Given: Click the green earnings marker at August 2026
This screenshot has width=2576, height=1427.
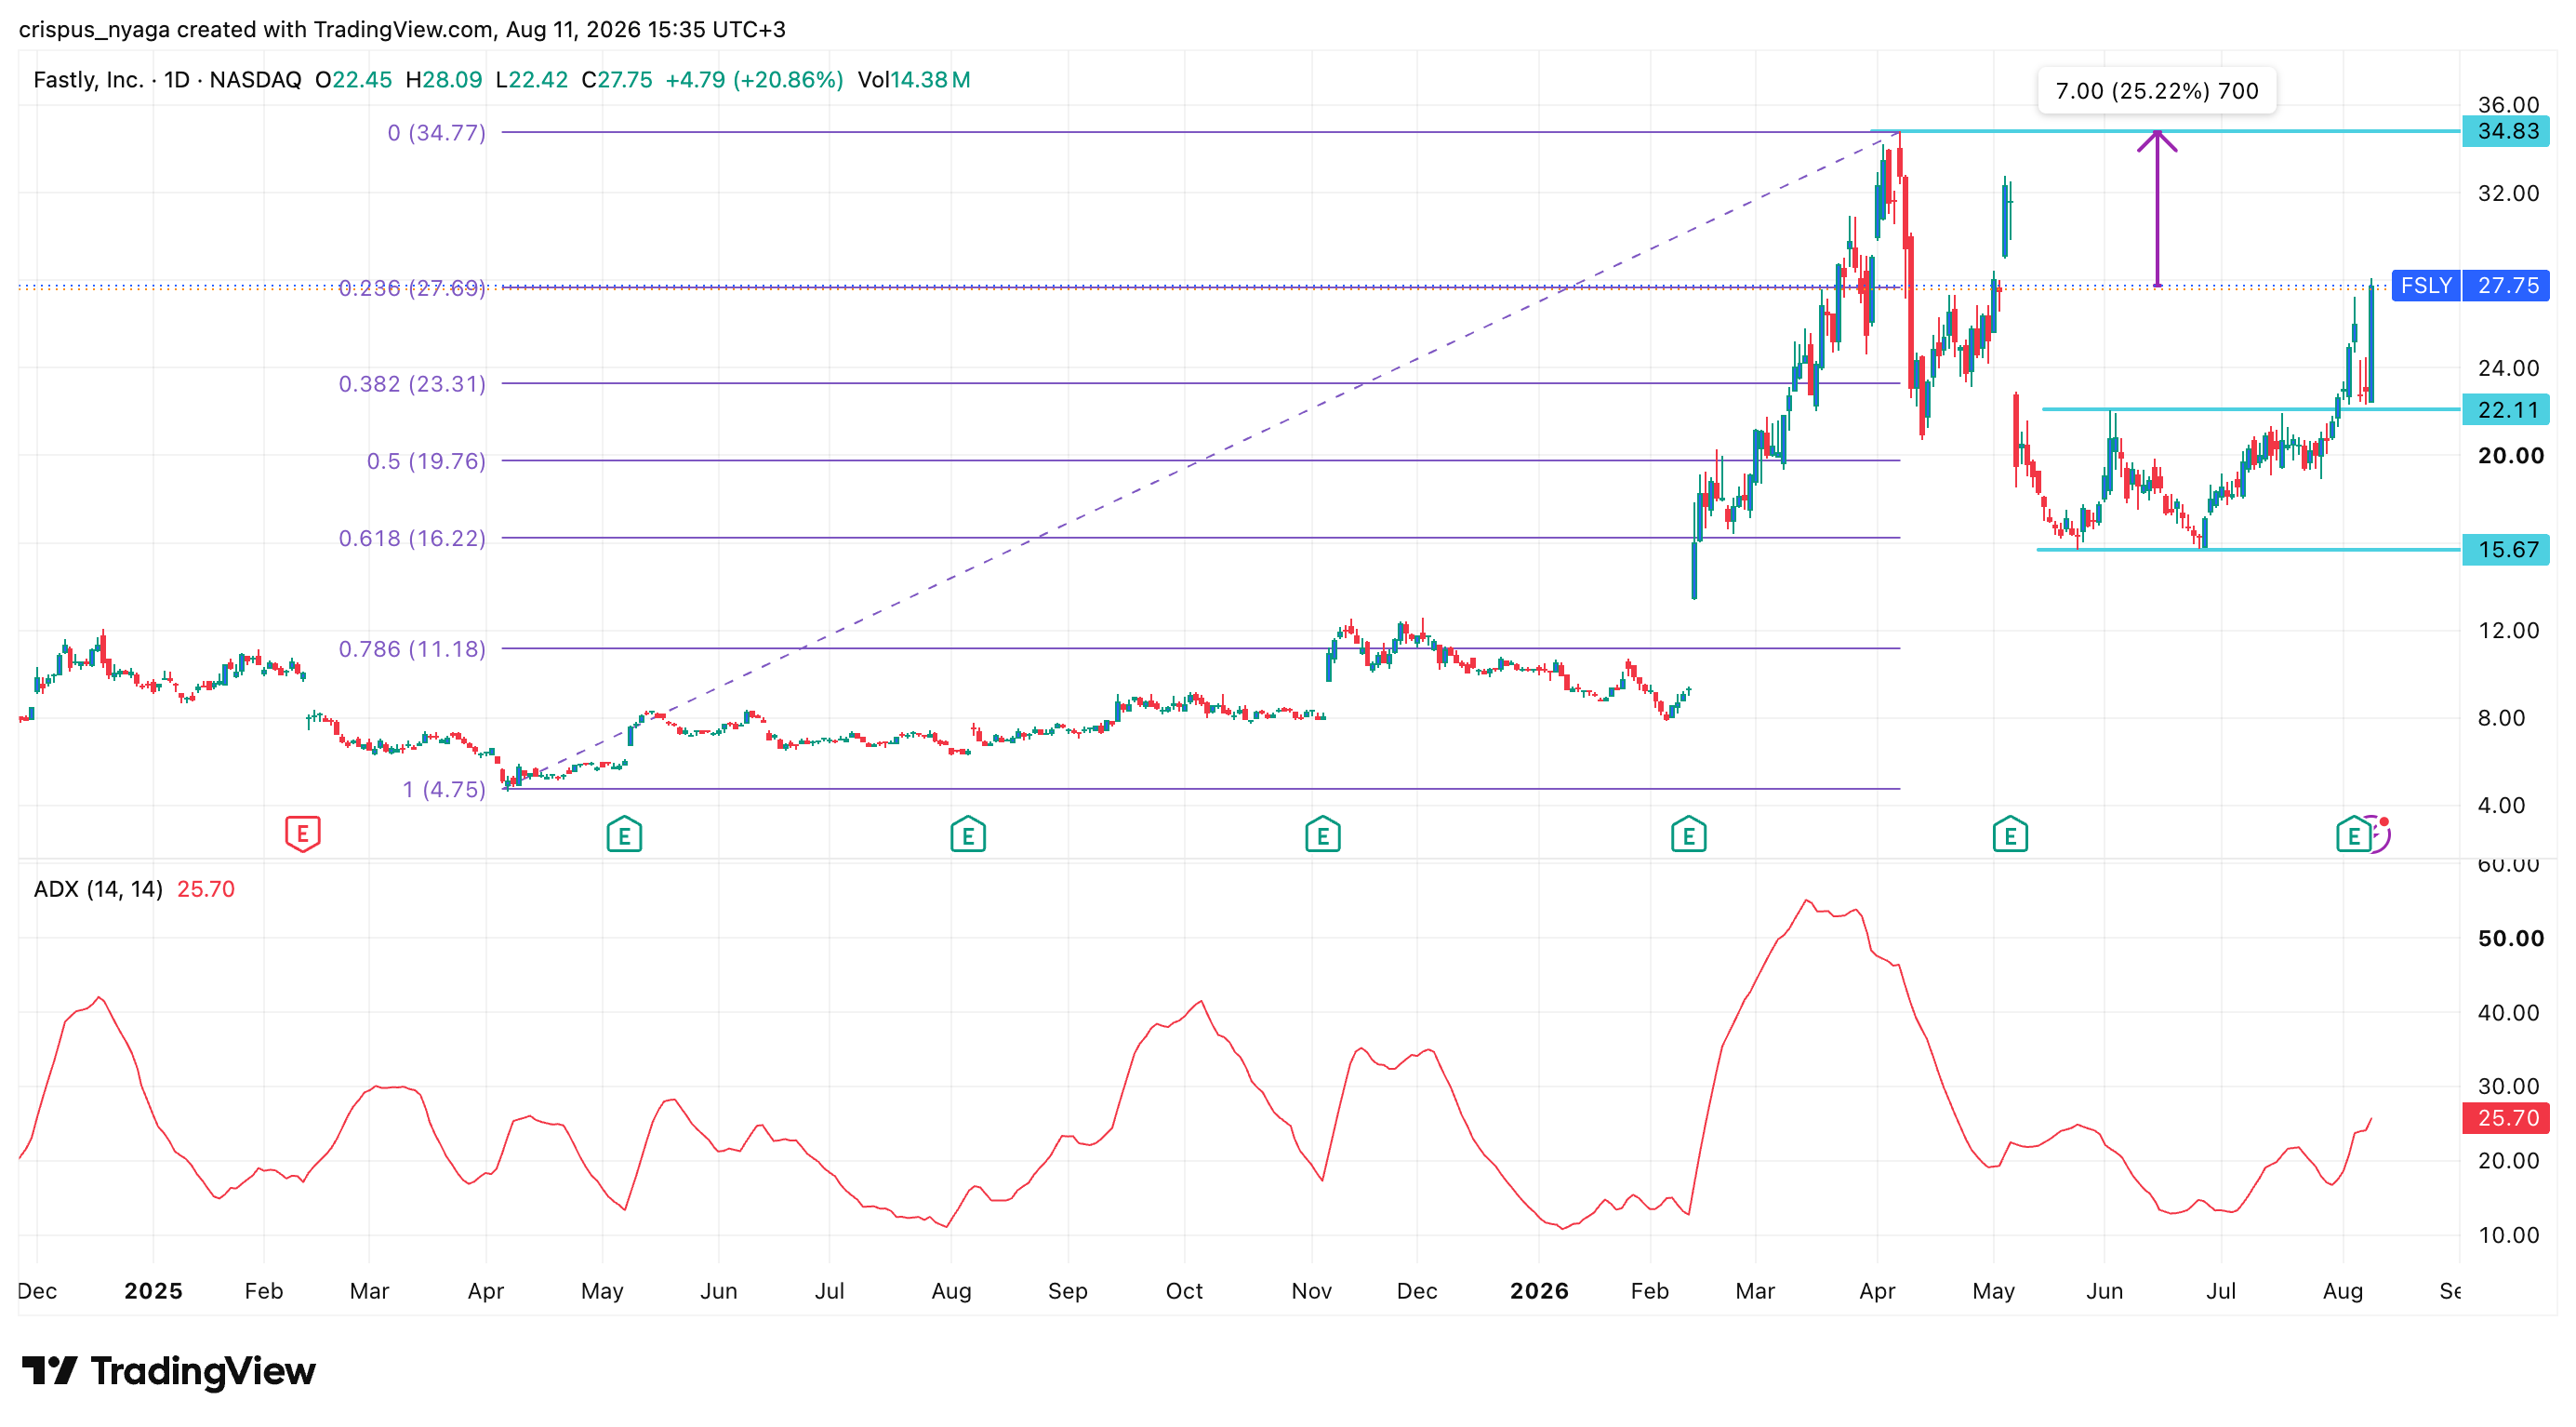Looking at the screenshot, I should [2353, 834].
